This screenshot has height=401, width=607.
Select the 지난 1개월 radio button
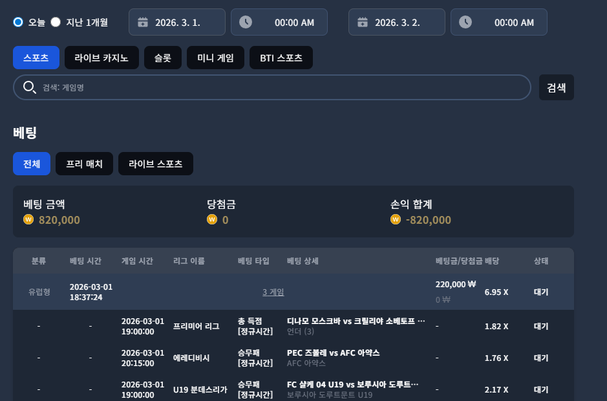point(56,22)
